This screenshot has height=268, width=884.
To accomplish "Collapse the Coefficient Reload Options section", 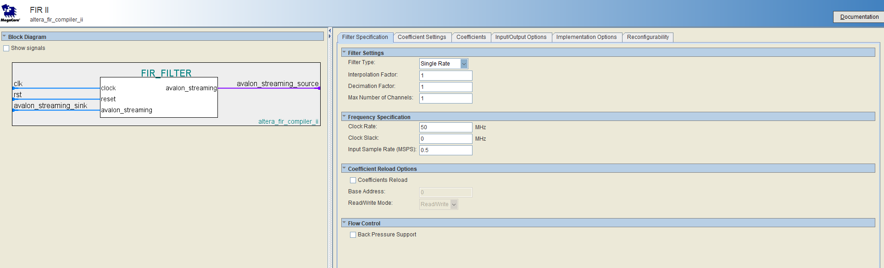I will coord(344,169).
